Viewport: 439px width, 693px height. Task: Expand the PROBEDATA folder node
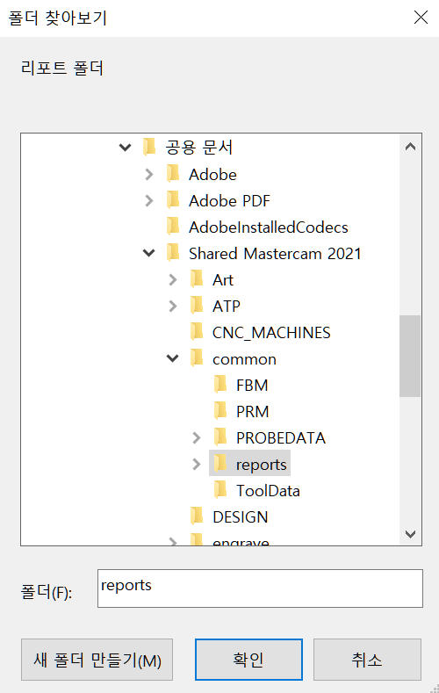tap(197, 437)
